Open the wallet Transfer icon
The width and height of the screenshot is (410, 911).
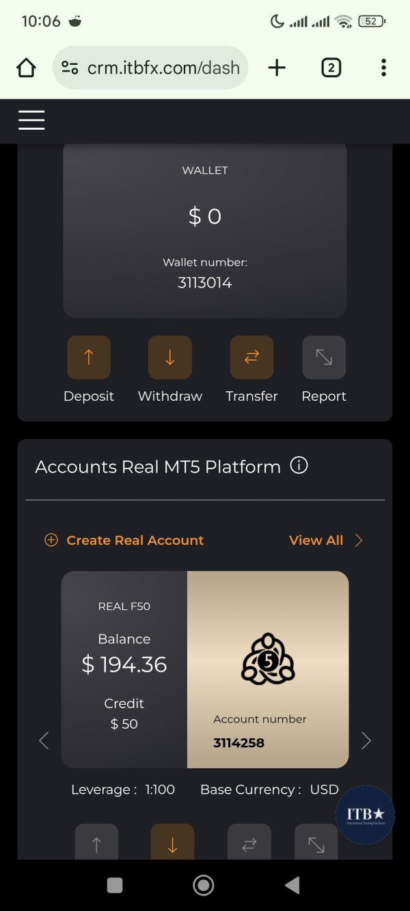pyautogui.click(x=251, y=357)
